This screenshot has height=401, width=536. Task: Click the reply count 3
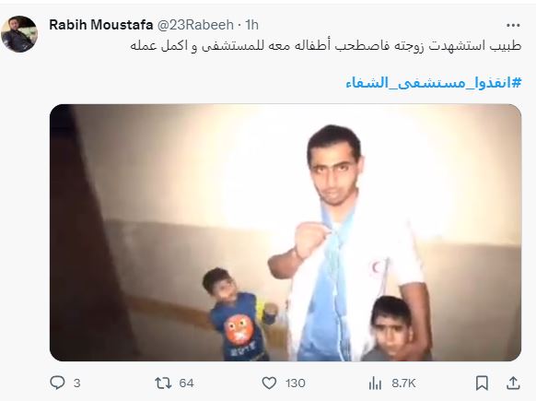(x=77, y=383)
